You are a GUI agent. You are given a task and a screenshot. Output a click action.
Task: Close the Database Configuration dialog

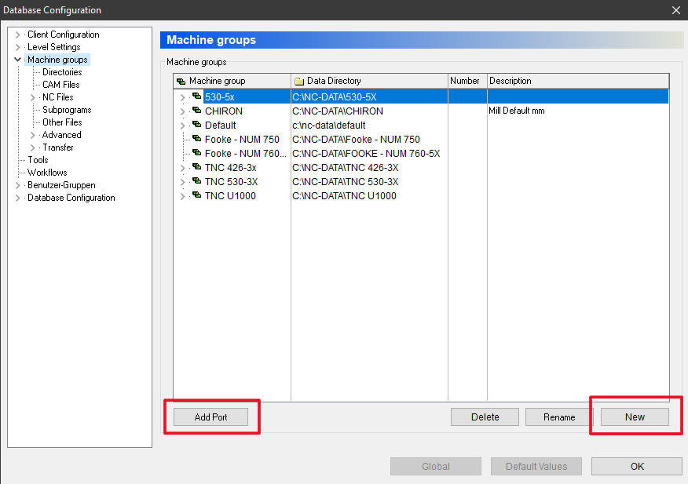pos(676,10)
